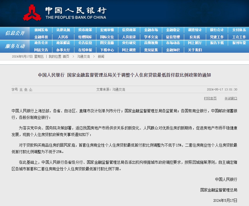Click the 关闭窗口 close link
Viewport: 249px width, 206px height.
tap(230, 98)
